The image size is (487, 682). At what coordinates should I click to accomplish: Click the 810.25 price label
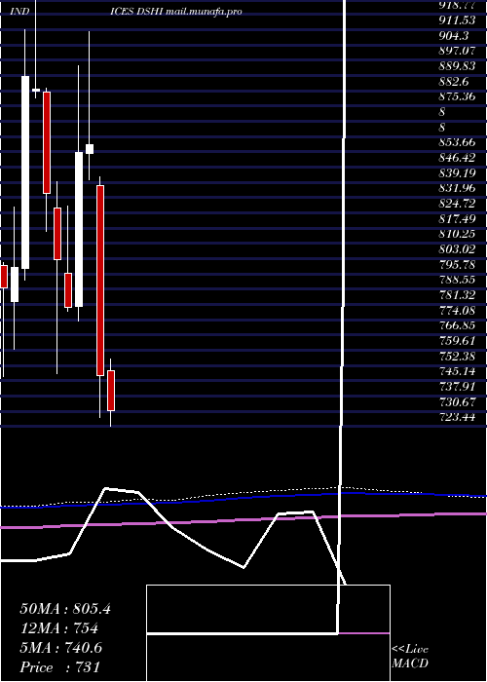[457, 234]
